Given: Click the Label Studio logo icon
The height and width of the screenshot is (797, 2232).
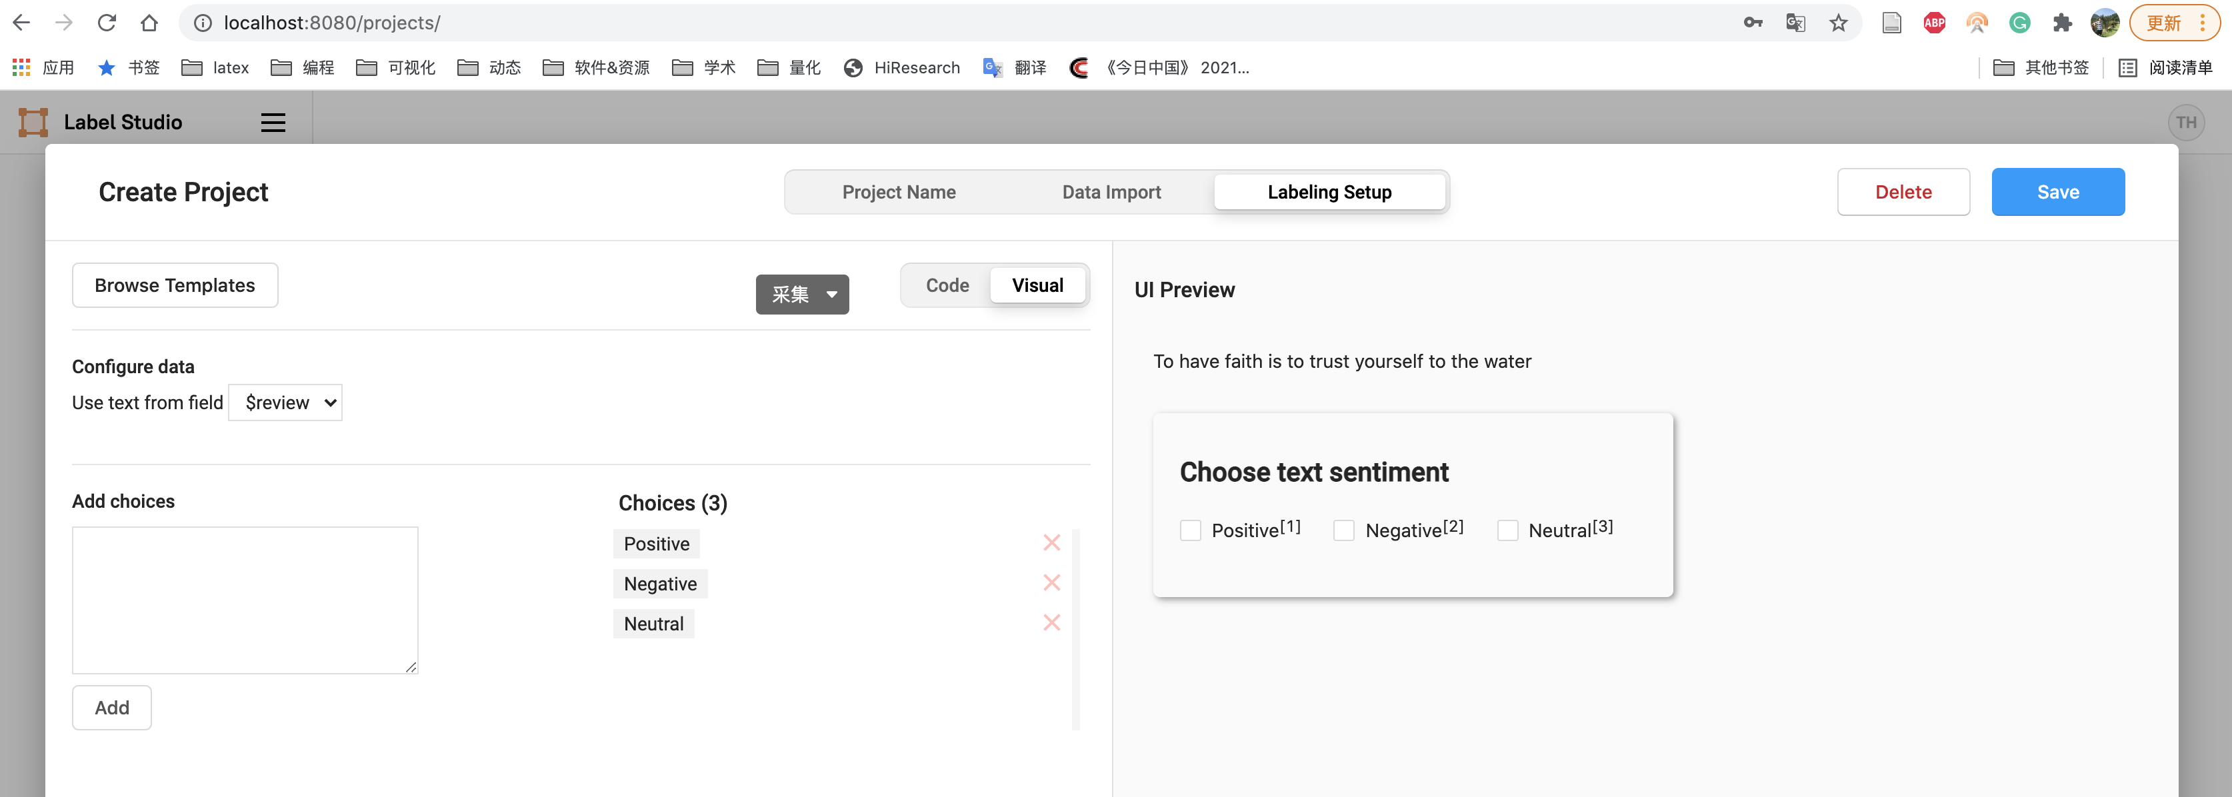Looking at the screenshot, I should [33, 122].
